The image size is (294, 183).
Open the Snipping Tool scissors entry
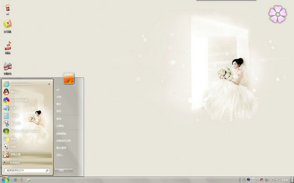[x=27, y=123]
